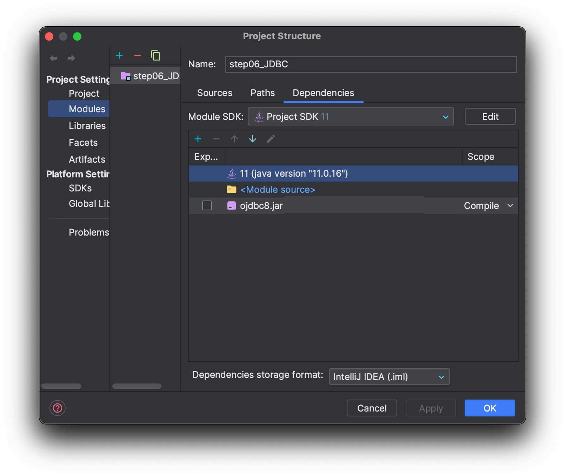
Task: Select the ojdbc8.jar dependency row
Action: (x=353, y=206)
